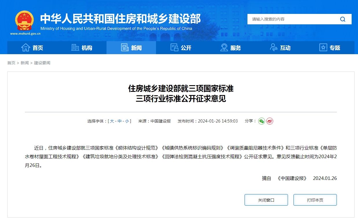
Task: Click the search magnifier icon
Action: click(343, 19)
